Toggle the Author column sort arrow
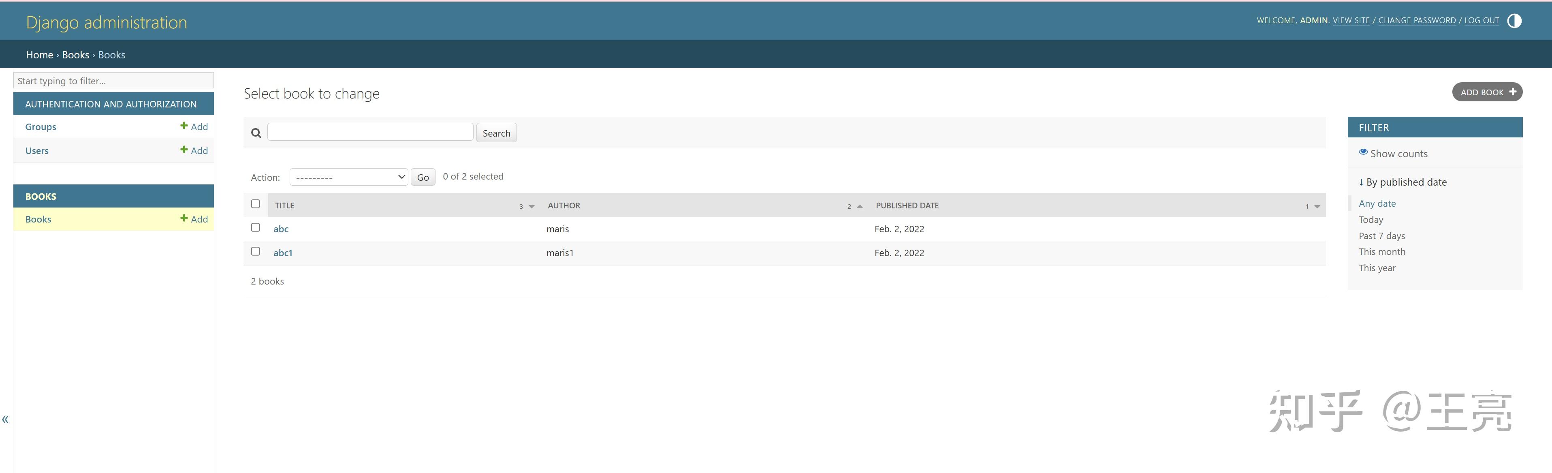The width and height of the screenshot is (1552, 473). click(x=860, y=207)
